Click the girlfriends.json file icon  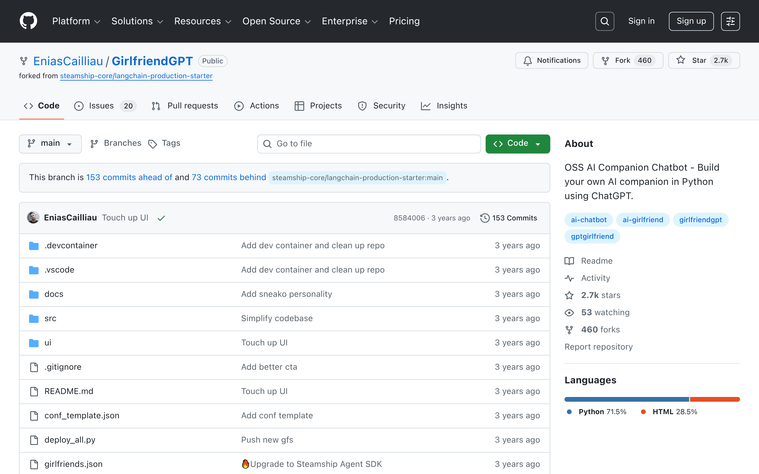pos(34,464)
